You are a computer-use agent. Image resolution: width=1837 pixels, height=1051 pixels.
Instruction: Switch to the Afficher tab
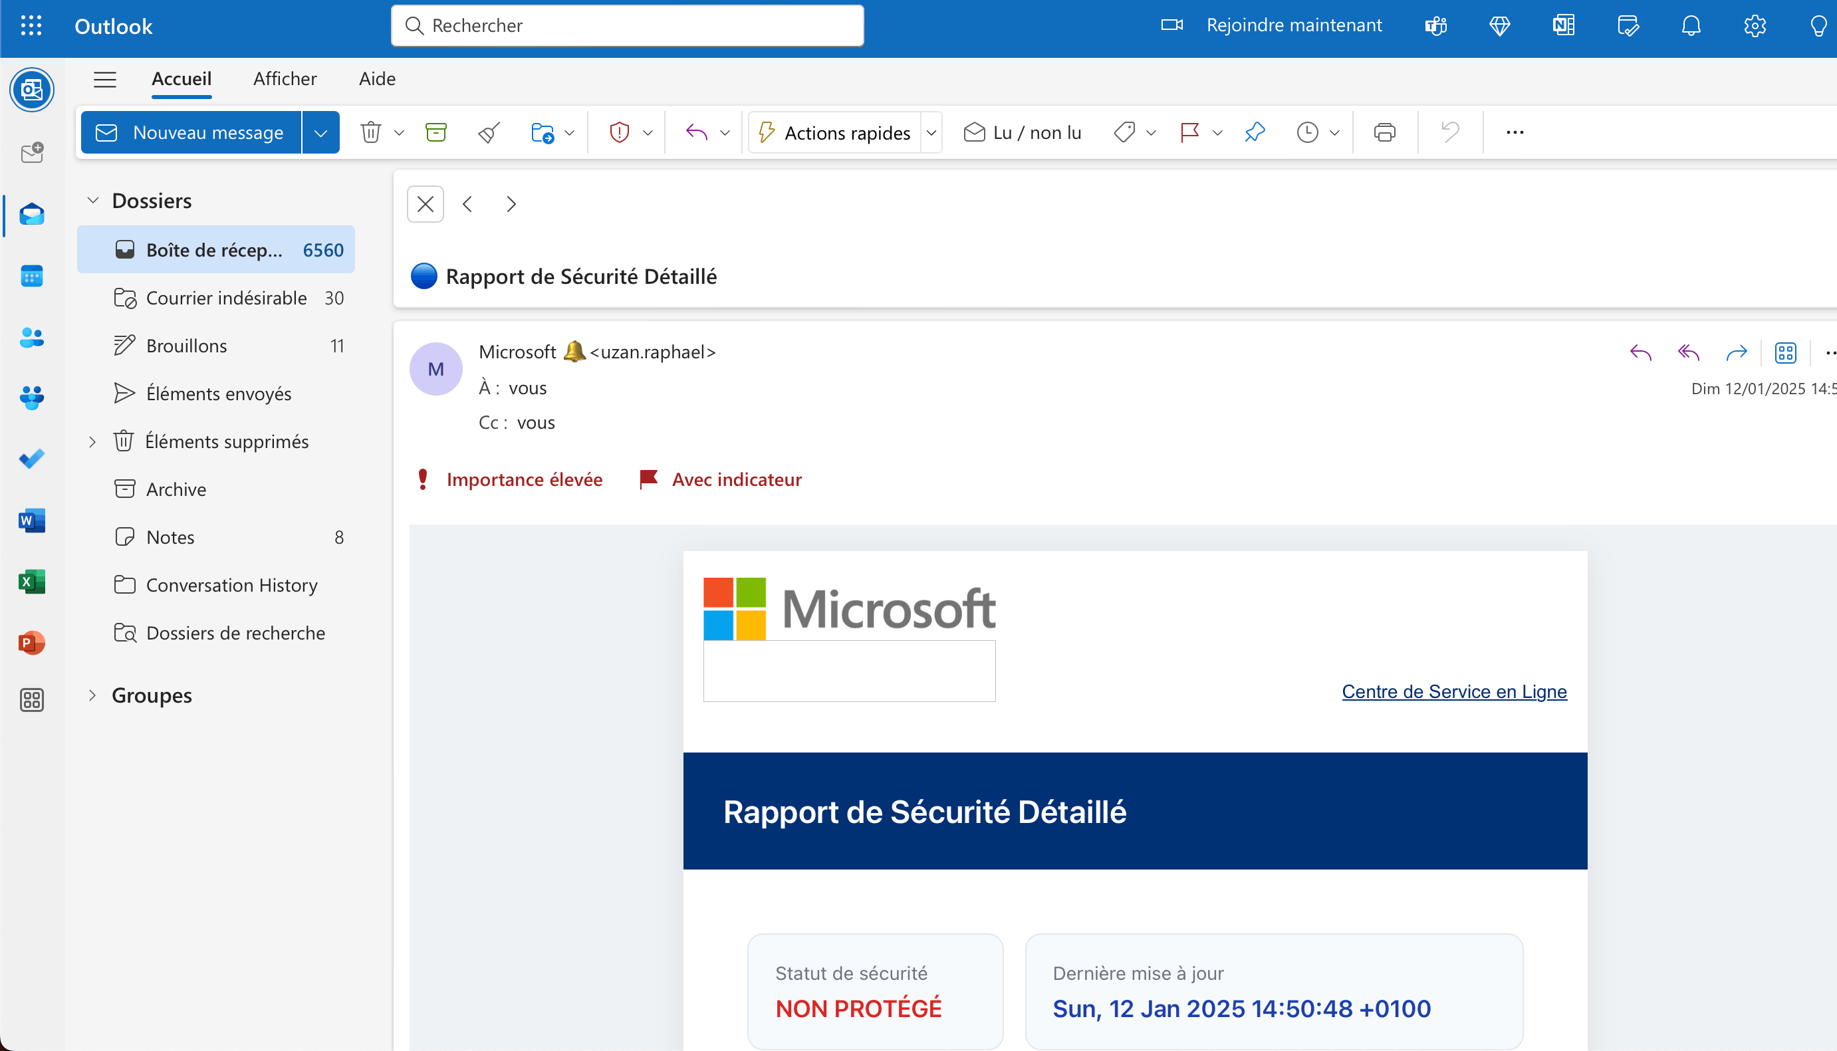285,78
